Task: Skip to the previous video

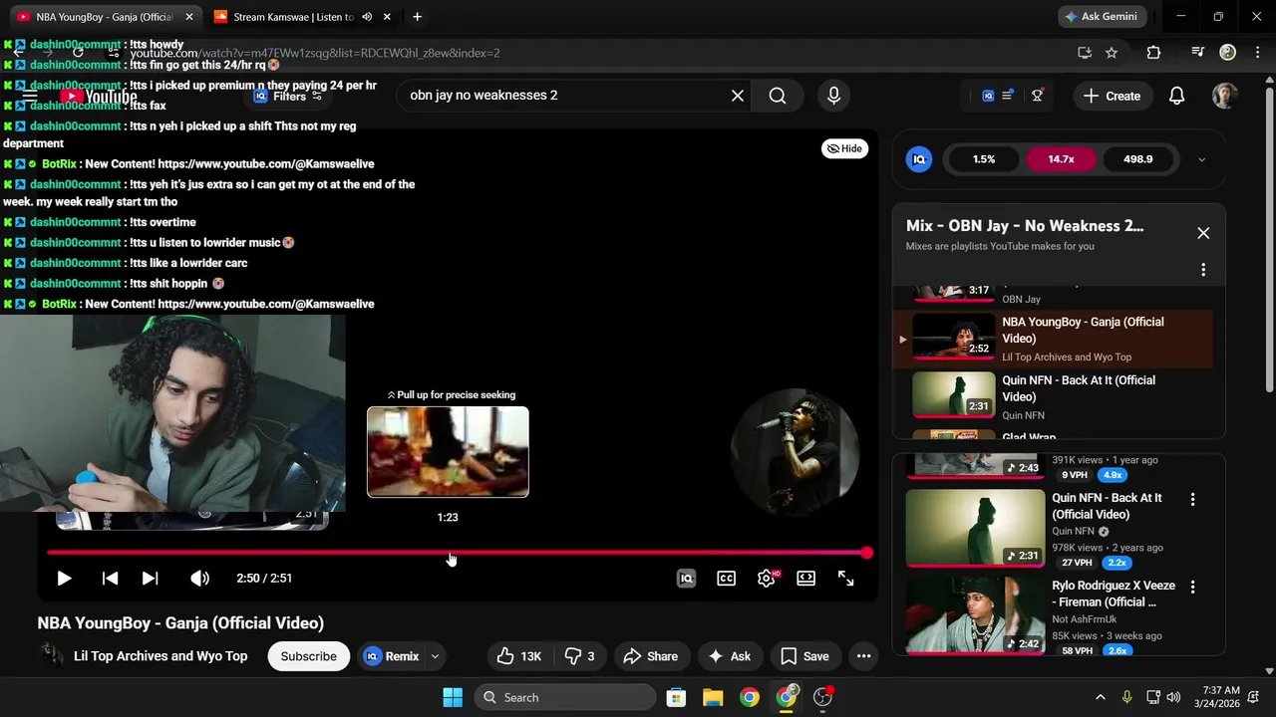Action: click(x=110, y=578)
